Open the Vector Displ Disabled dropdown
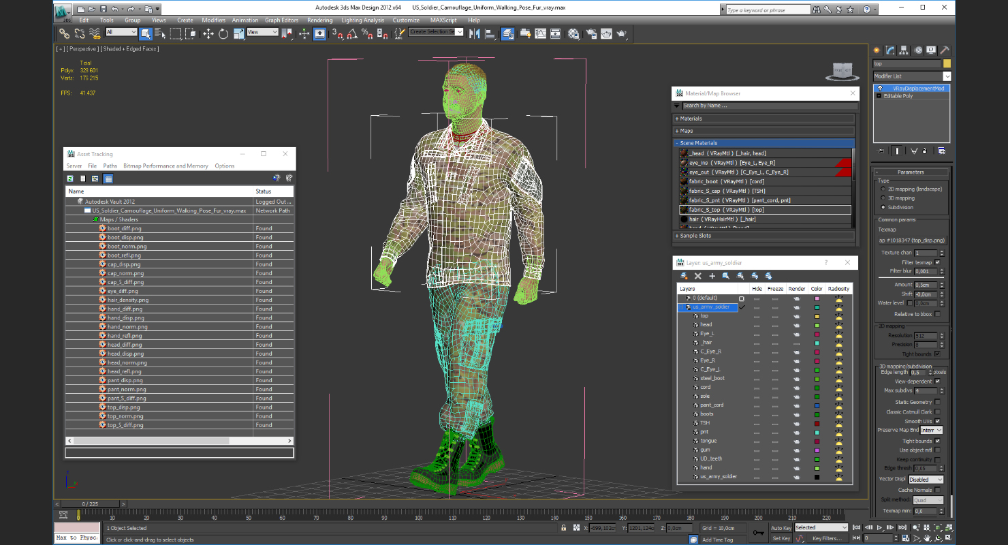The image size is (1008, 545). 926,480
